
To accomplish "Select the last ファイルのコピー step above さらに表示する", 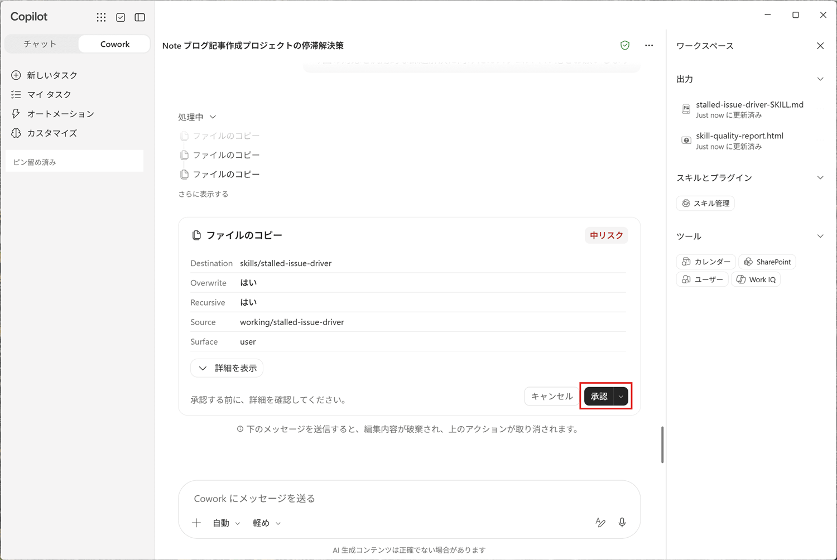I will click(220, 175).
